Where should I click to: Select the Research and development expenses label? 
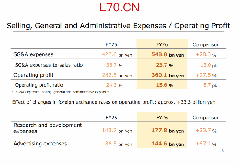pyautogui.click(x=48, y=128)
